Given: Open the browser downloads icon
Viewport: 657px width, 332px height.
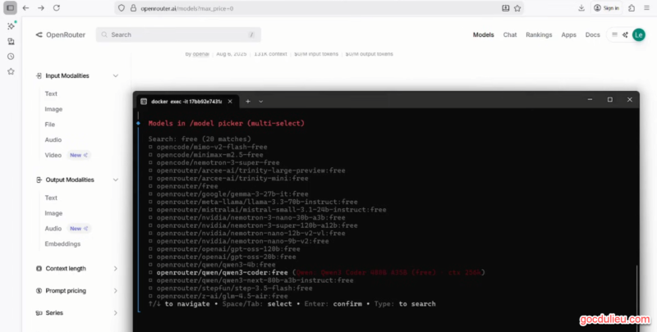Looking at the screenshot, I should click(581, 7).
